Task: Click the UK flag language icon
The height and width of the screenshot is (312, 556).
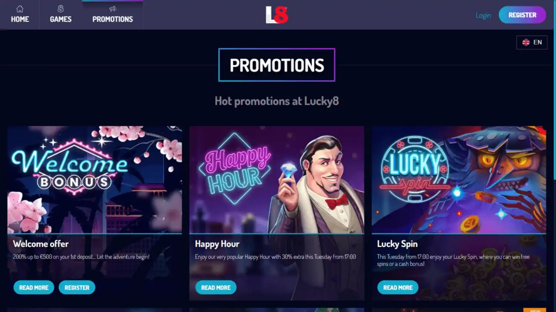Action: pos(526,42)
